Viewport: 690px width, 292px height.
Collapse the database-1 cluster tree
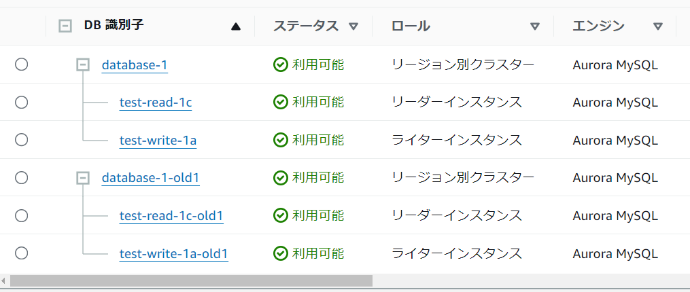pyautogui.click(x=83, y=65)
